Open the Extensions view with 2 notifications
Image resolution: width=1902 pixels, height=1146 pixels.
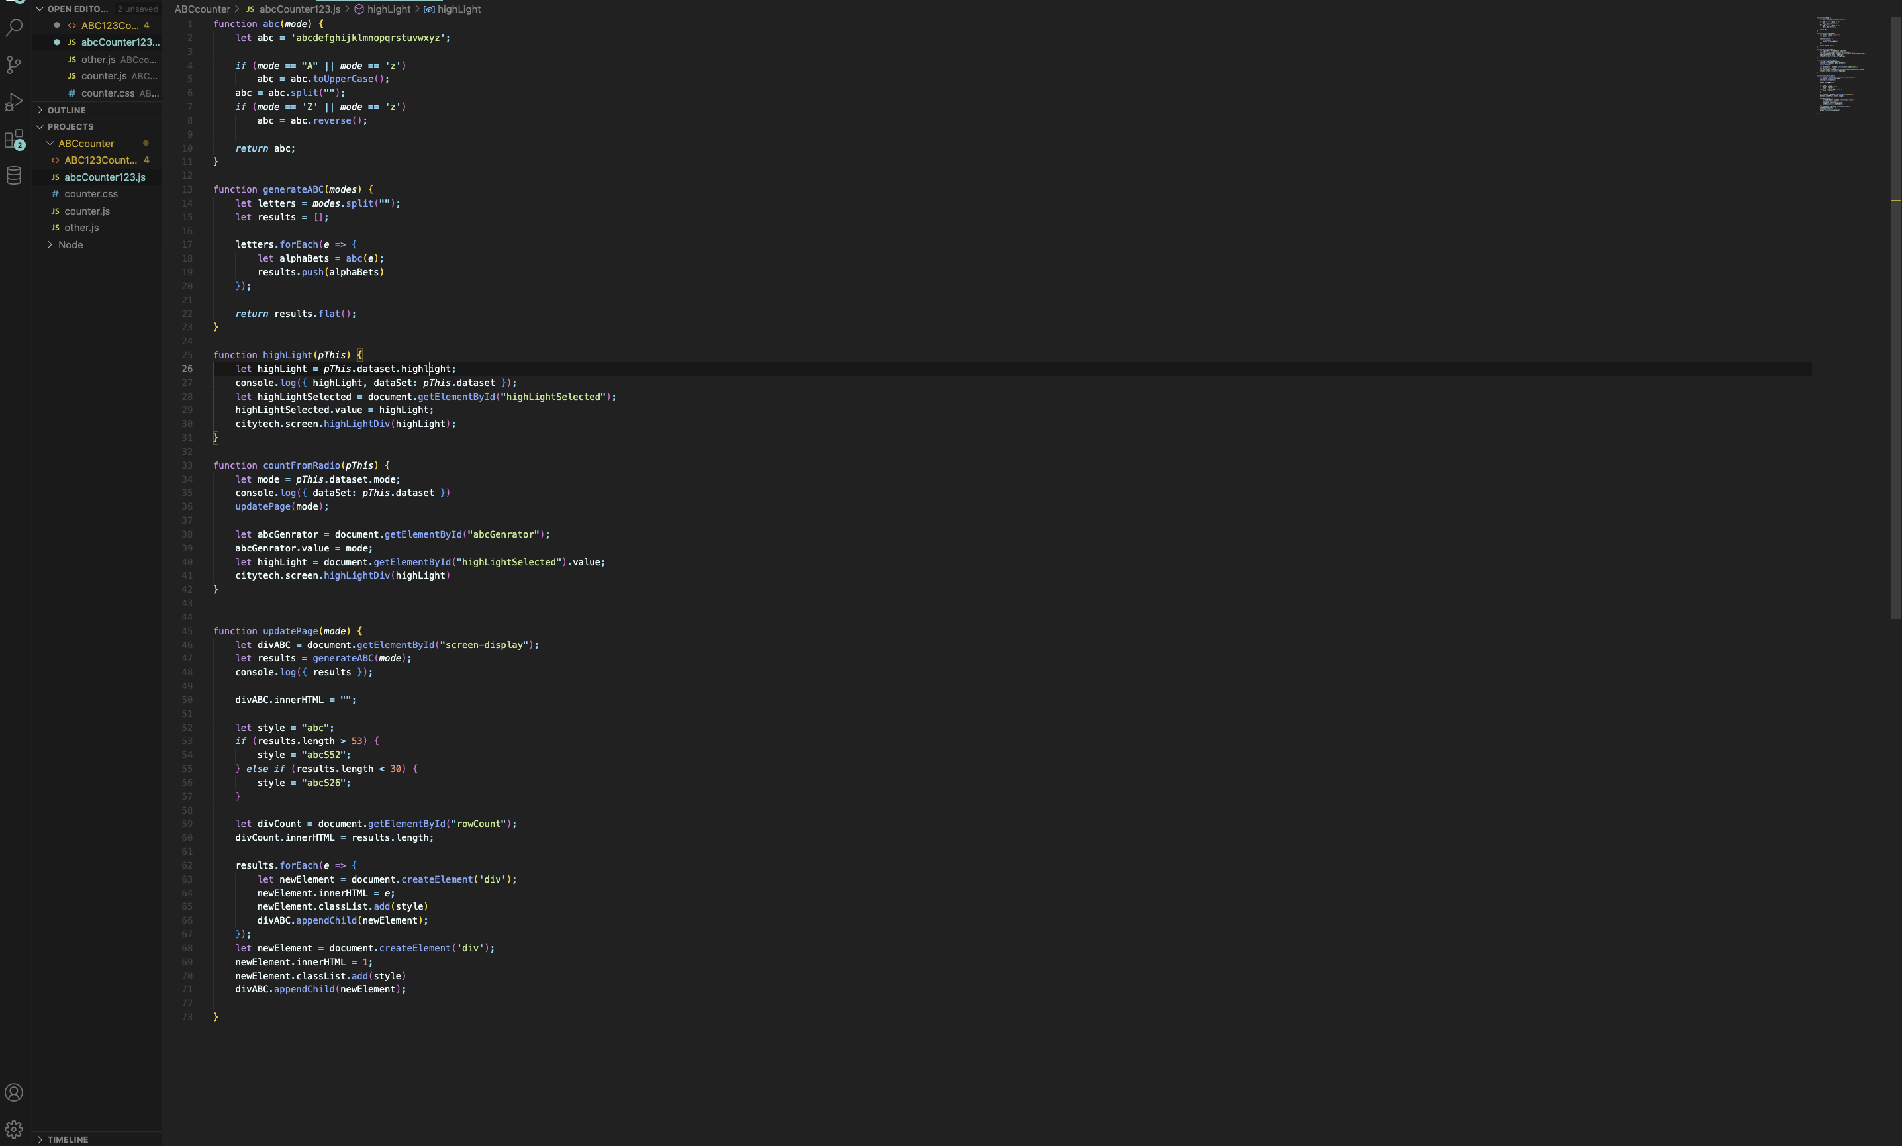pos(14,139)
